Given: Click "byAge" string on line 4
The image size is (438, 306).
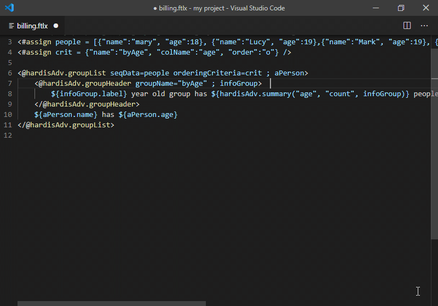Looking at the screenshot, I should tap(133, 52).
